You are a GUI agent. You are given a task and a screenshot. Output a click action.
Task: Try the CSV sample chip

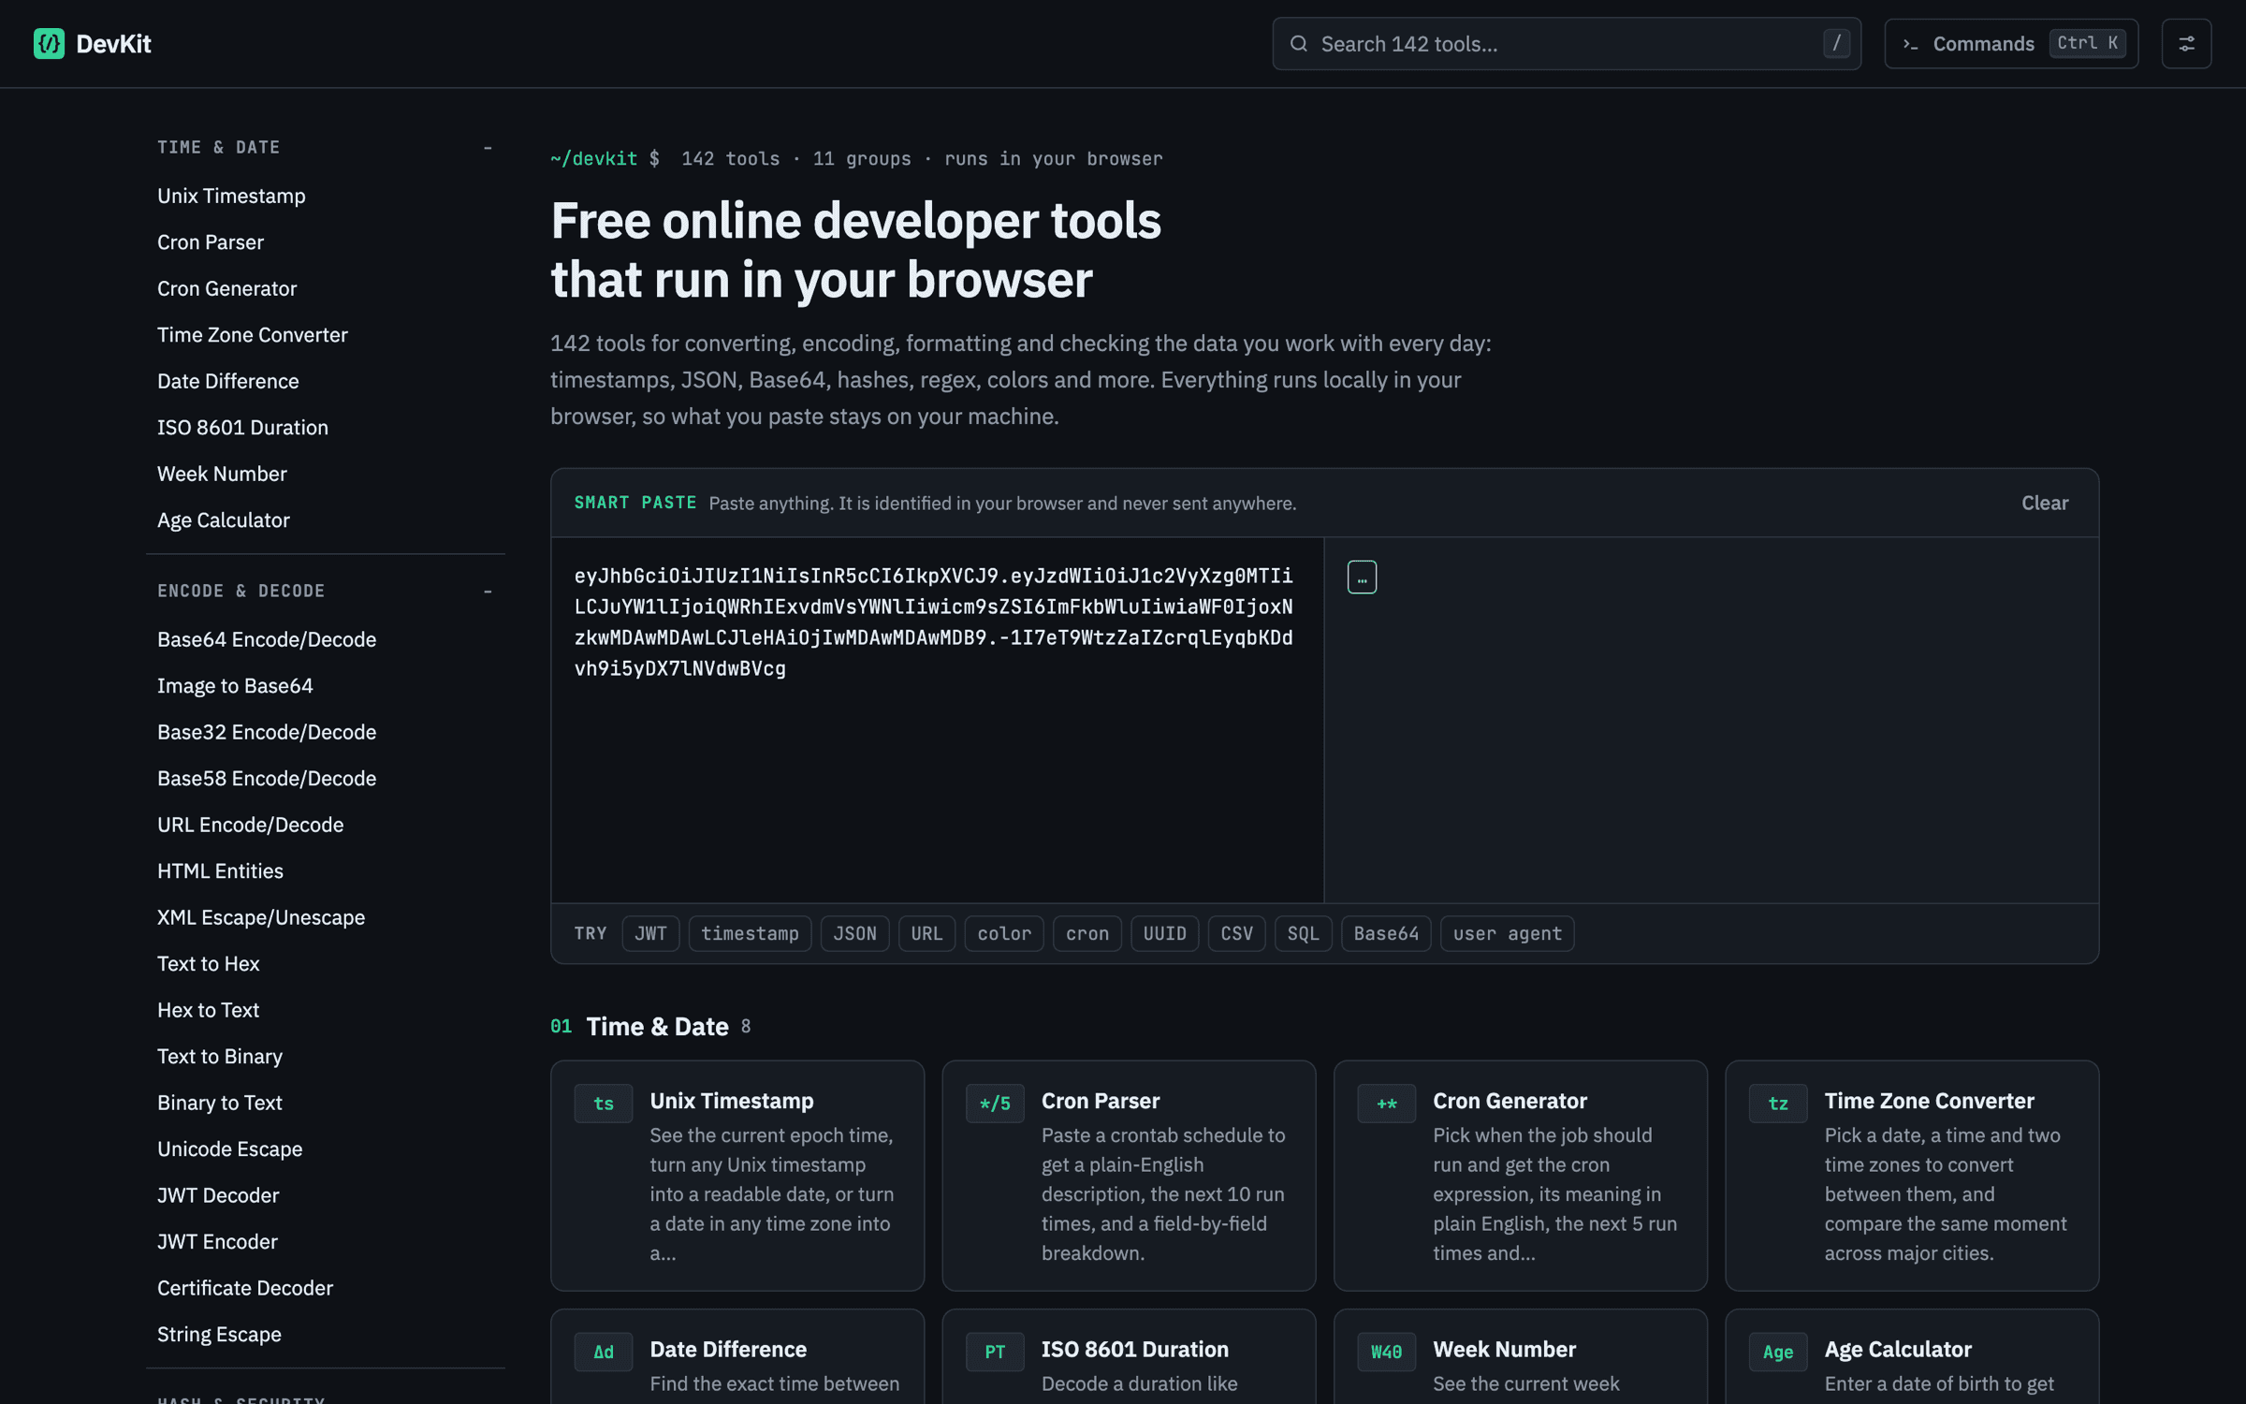click(1236, 933)
